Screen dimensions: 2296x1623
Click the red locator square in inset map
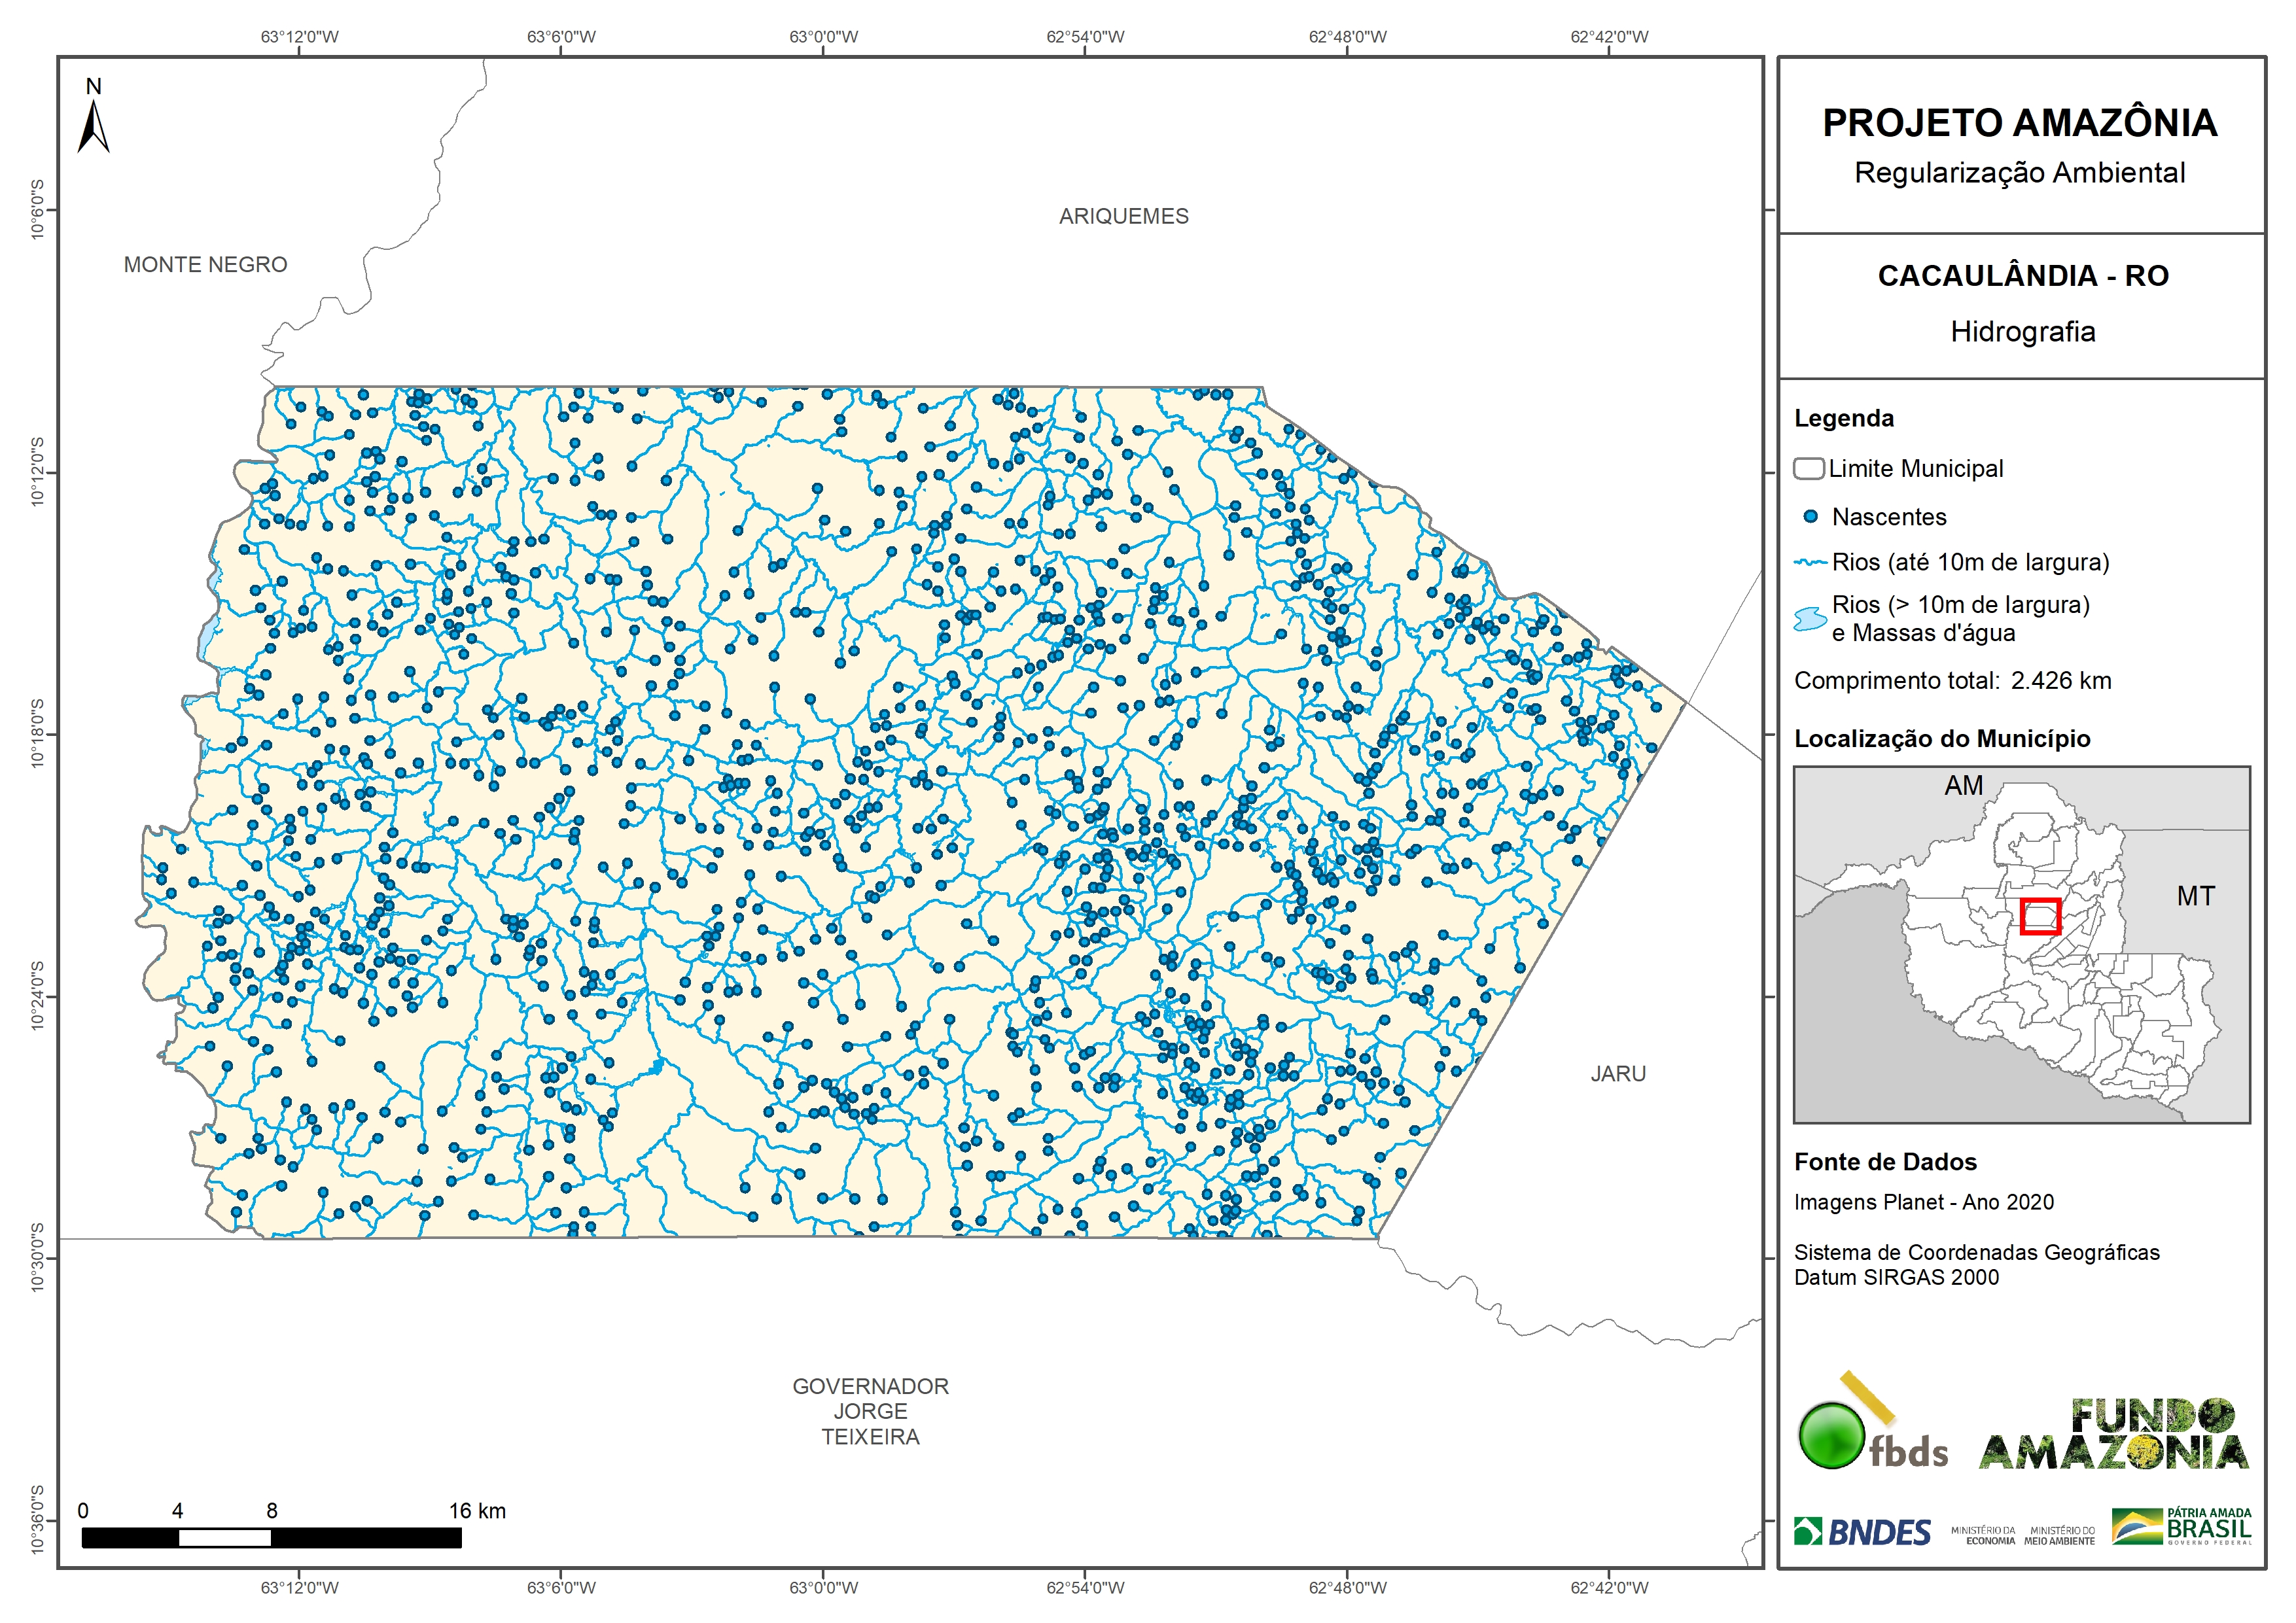[2040, 917]
